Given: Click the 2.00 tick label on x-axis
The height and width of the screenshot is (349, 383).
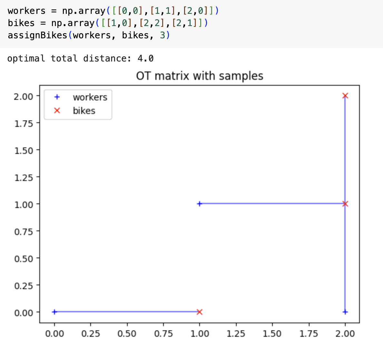Looking at the screenshot, I should [345, 334].
